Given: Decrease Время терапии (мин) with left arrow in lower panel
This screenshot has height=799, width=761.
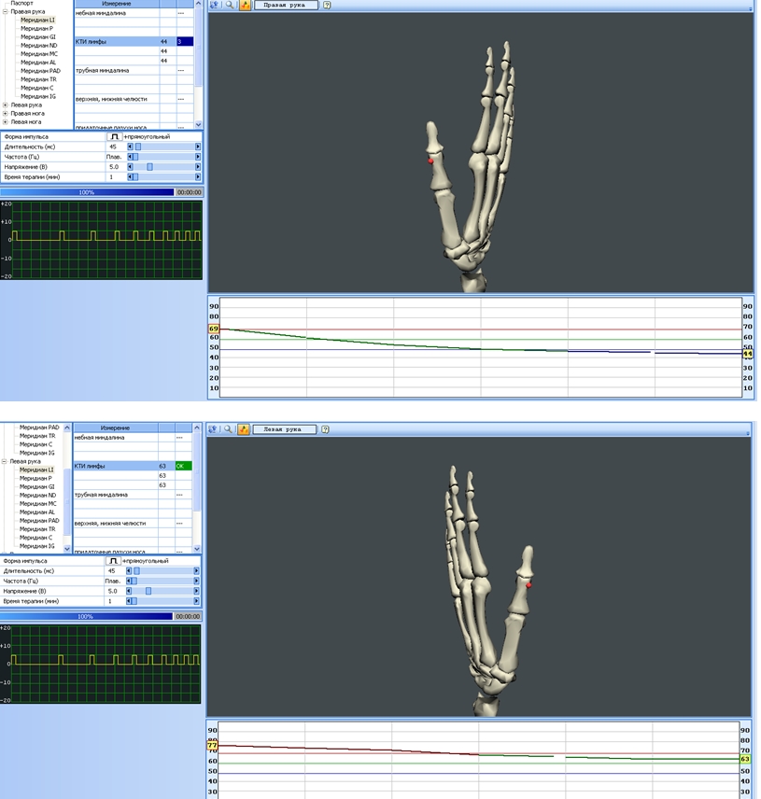Looking at the screenshot, I should click(x=130, y=601).
